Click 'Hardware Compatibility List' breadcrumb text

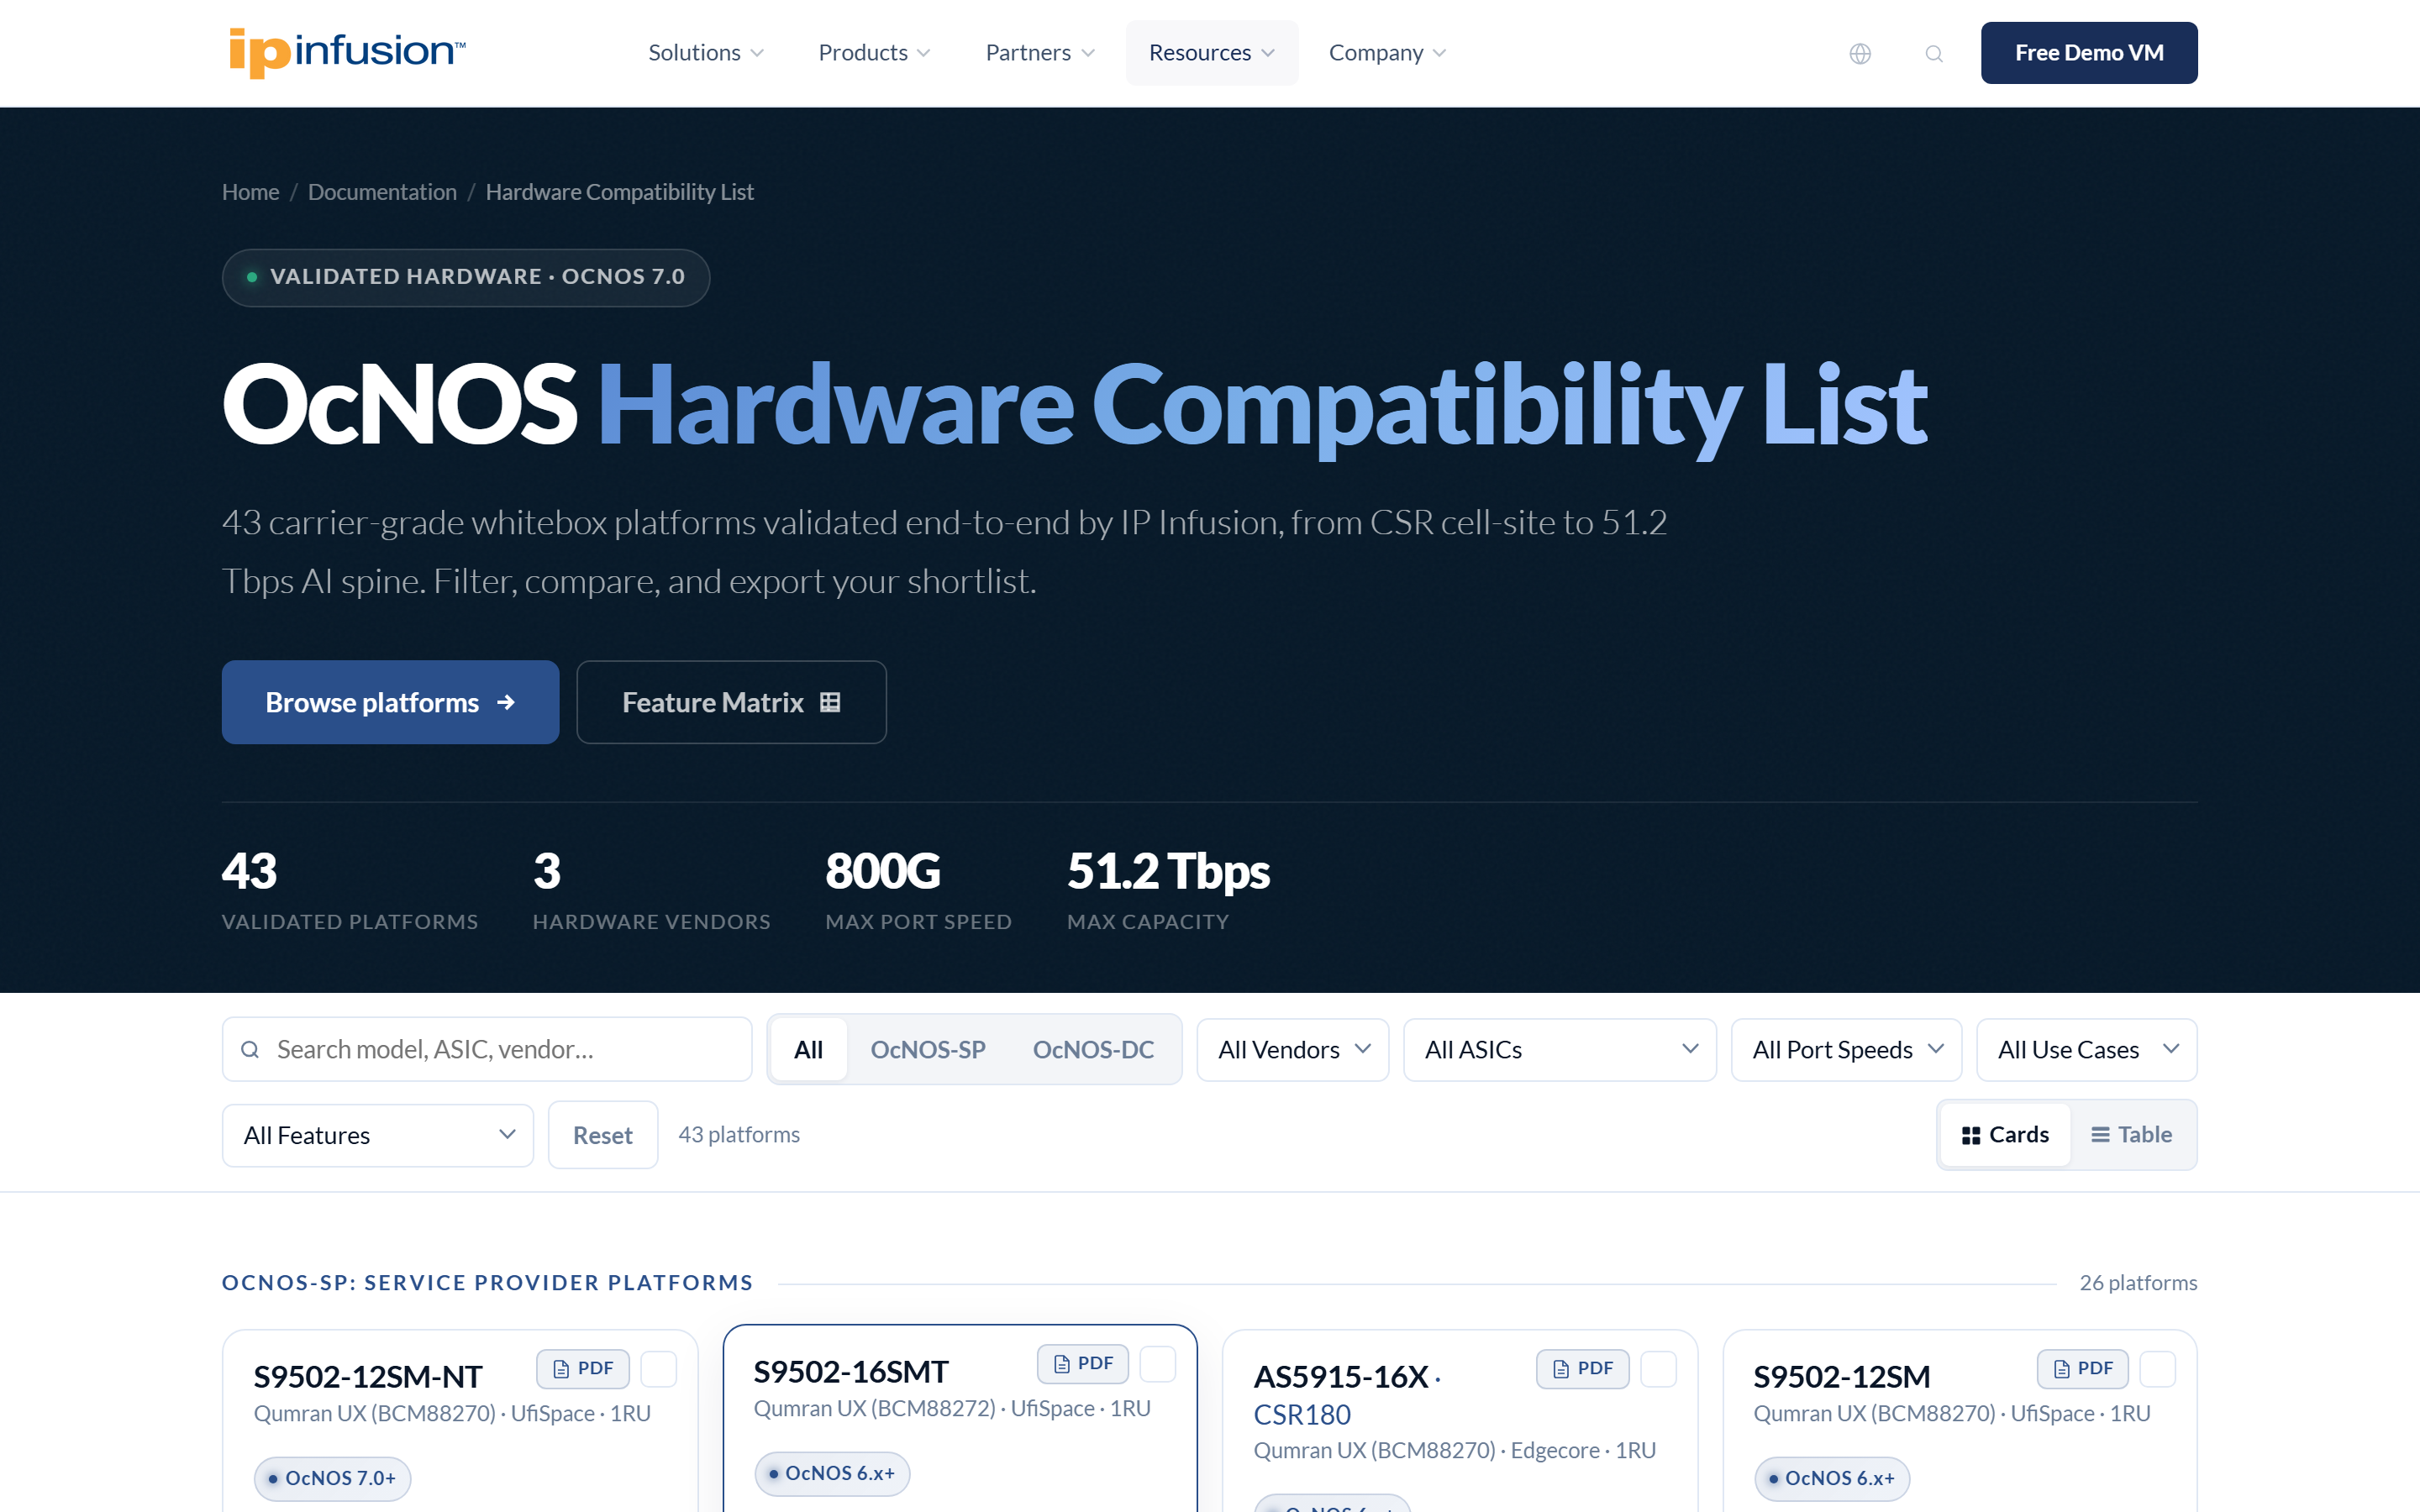pyautogui.click(x=619, y=192)
